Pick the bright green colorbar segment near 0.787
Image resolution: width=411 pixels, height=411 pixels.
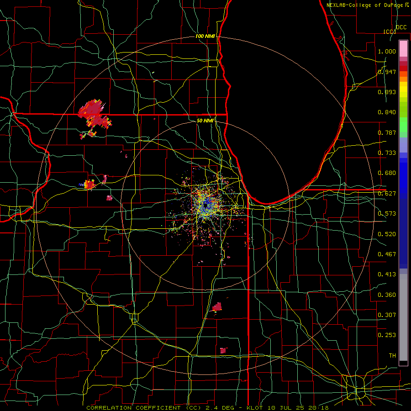[x=403, y=125]
